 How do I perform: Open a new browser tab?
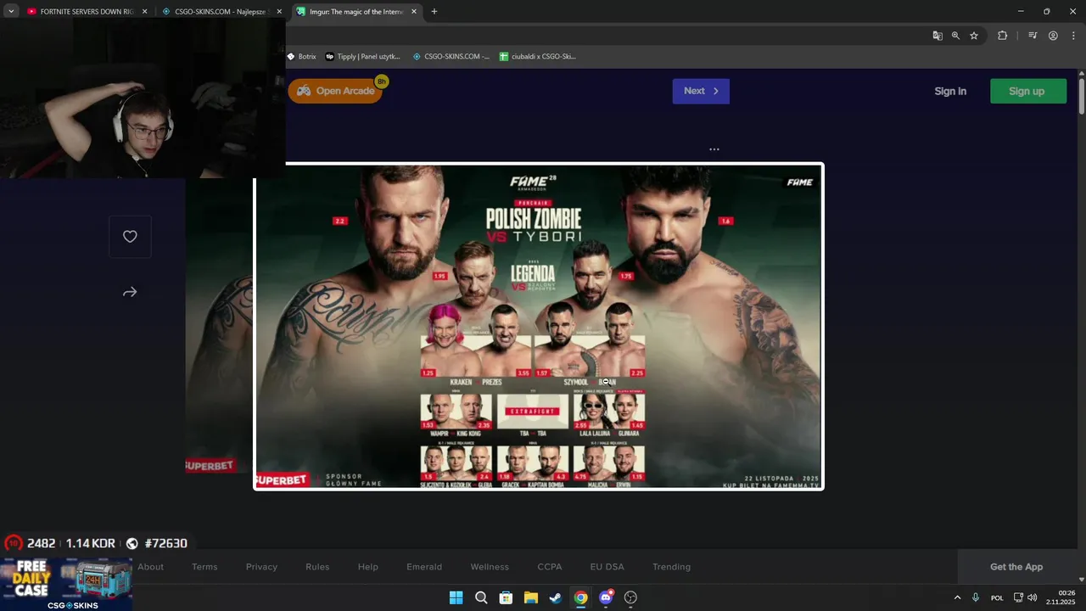tap(434, 12)
